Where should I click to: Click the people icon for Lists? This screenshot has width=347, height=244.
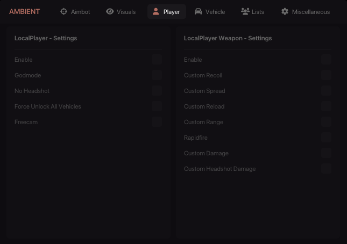click(x=245, y=11)
